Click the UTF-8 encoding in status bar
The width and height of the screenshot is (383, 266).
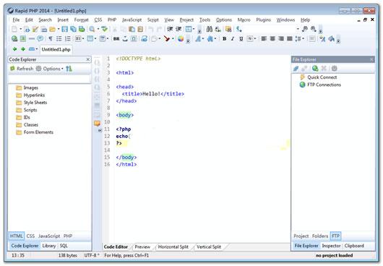click(91, 255)
